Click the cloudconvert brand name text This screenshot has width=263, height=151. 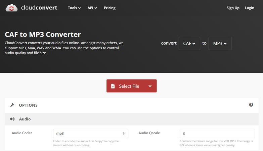click(x=39, y=8)
